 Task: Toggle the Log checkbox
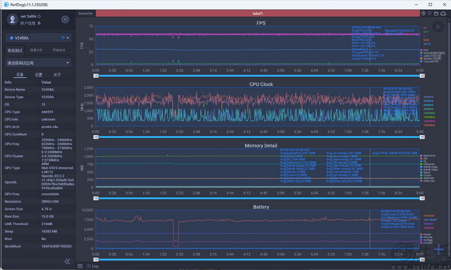tap(88, 265)
